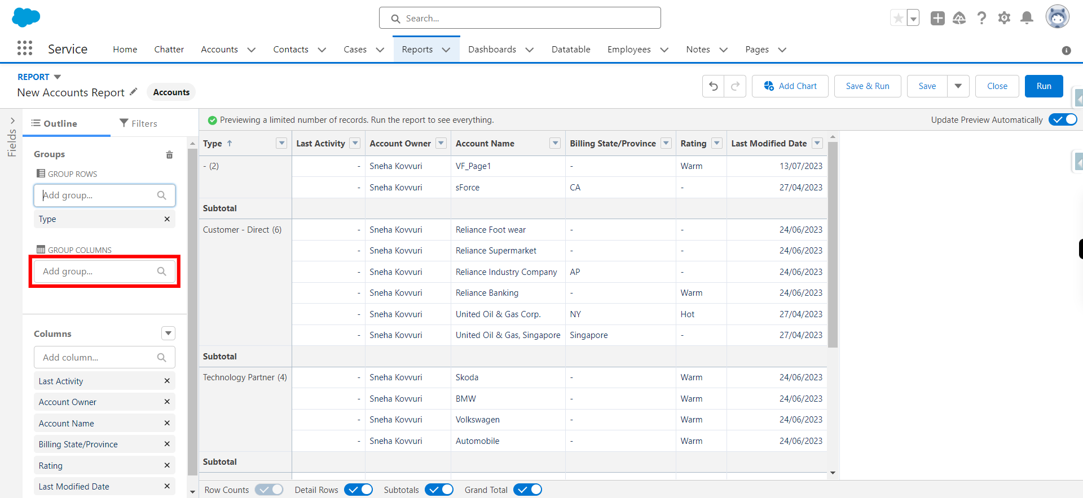
Task: Open the Last Modified Date column dropdown
Action: point(817,143)
